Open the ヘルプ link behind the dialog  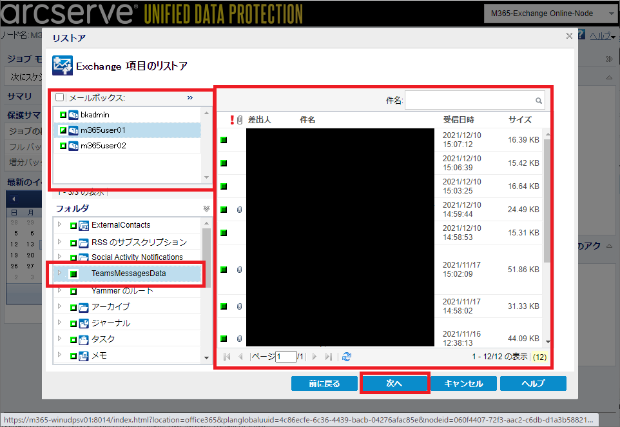point(602,35)
